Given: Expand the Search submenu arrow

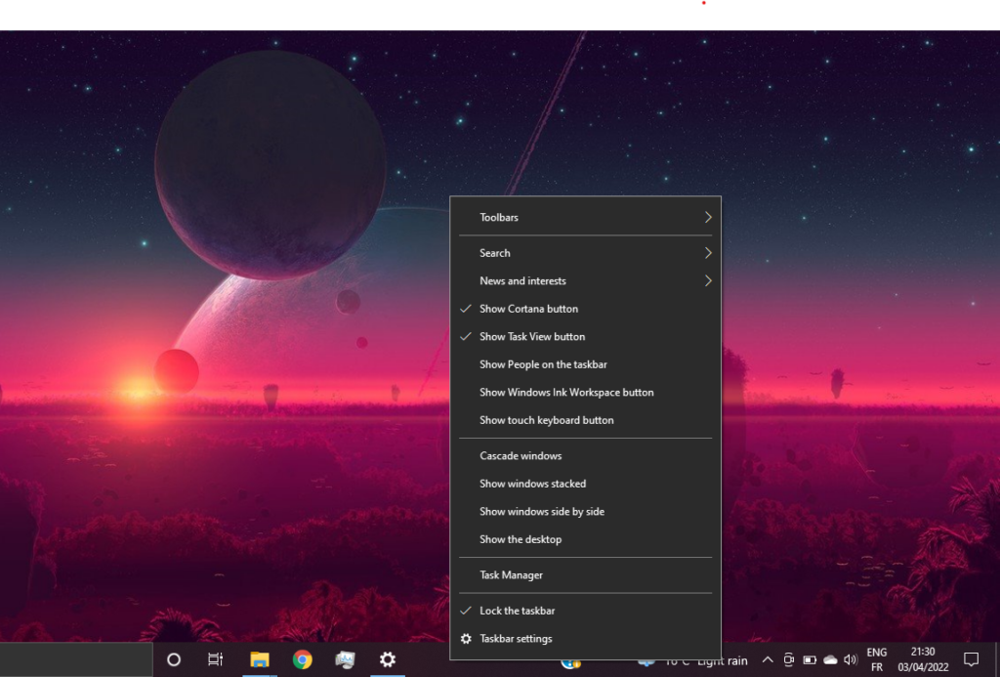Looking at the screenshot, I should (x=708, y=253).
